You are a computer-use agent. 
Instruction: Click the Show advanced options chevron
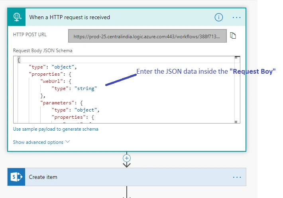[x=67, y=141]
